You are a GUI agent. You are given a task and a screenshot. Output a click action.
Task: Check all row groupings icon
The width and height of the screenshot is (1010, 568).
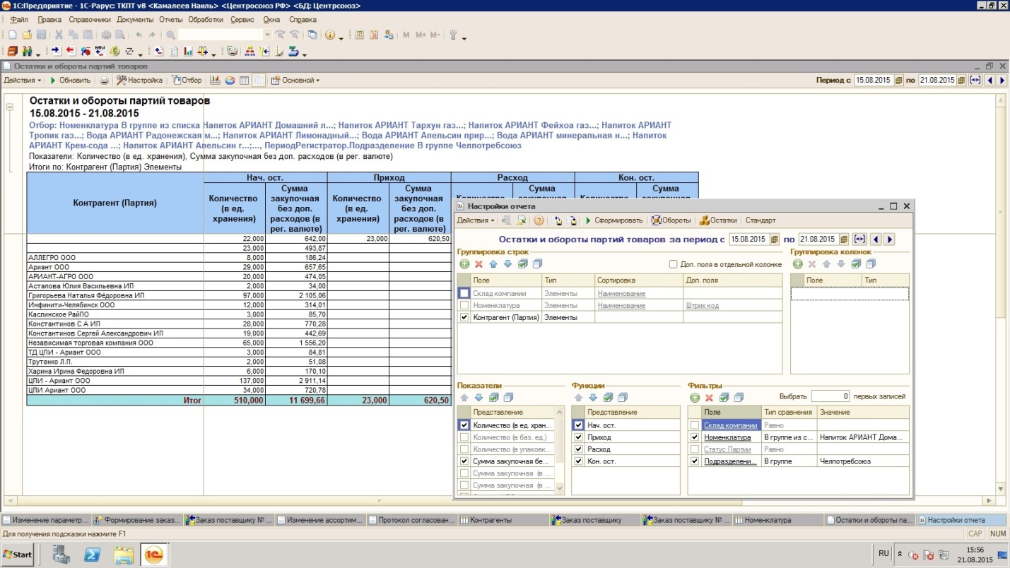523,264
